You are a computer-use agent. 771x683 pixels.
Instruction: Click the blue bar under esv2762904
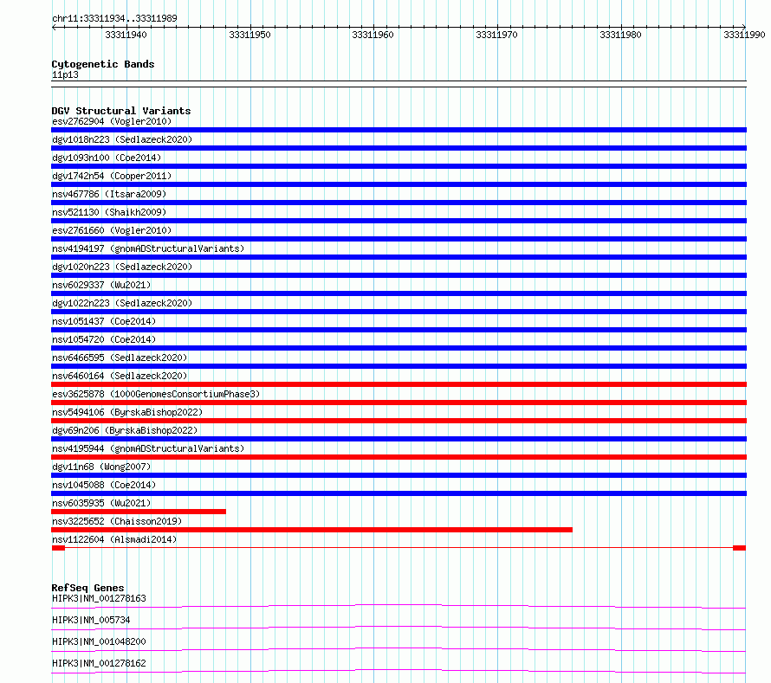coord(398,130)
